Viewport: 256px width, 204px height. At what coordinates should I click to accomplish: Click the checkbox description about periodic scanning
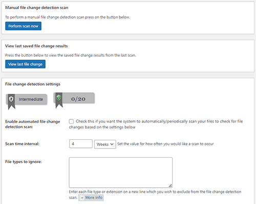pyautogui.click(x=156, y=124)
